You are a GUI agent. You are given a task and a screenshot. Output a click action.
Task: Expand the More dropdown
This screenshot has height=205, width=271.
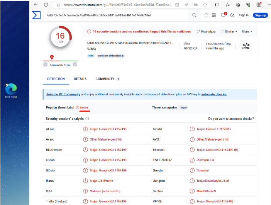click(x=247, y=32)
